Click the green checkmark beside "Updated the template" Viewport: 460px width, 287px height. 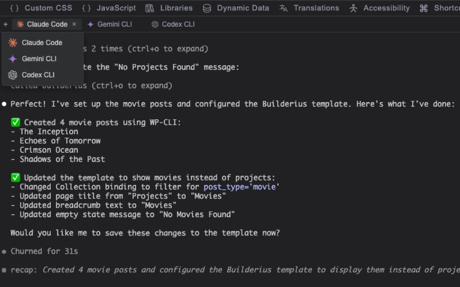(x=15, y=177)
